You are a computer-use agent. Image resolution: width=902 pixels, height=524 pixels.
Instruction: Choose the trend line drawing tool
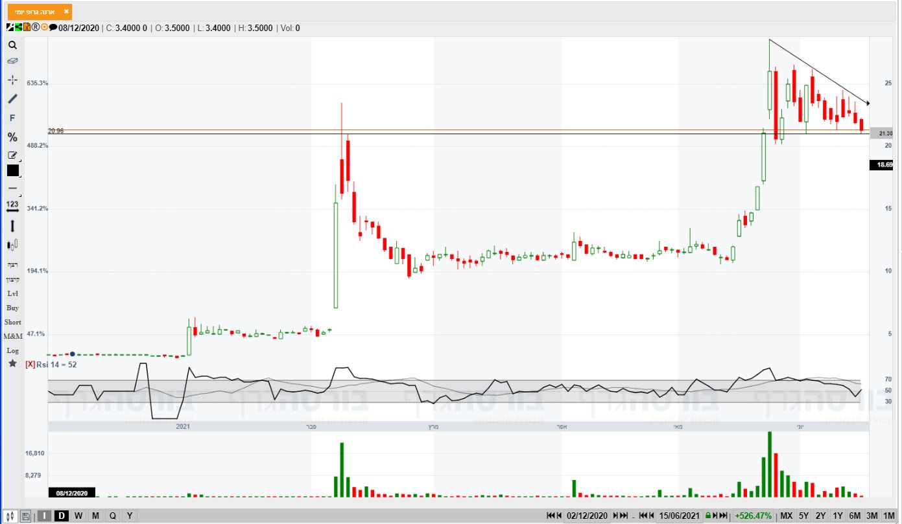[12, 98]
